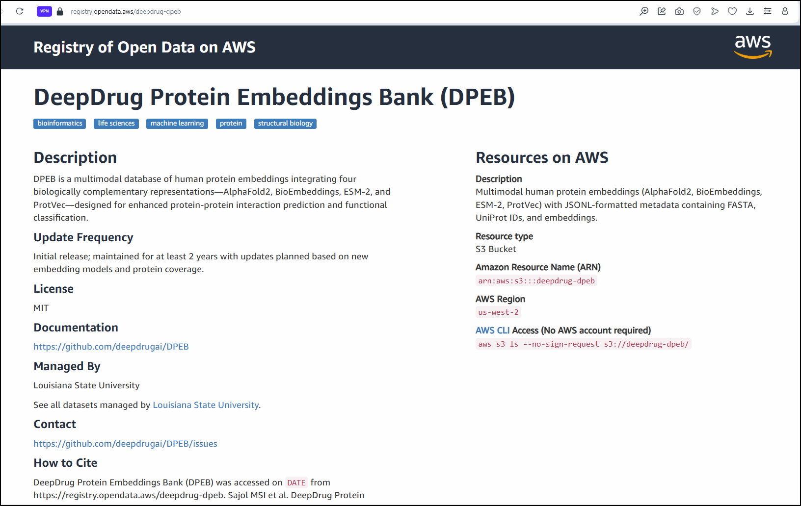Click the magnifier zoom icon in toolbar
Screen dimensions: 801x506
[x=644, y=11]
